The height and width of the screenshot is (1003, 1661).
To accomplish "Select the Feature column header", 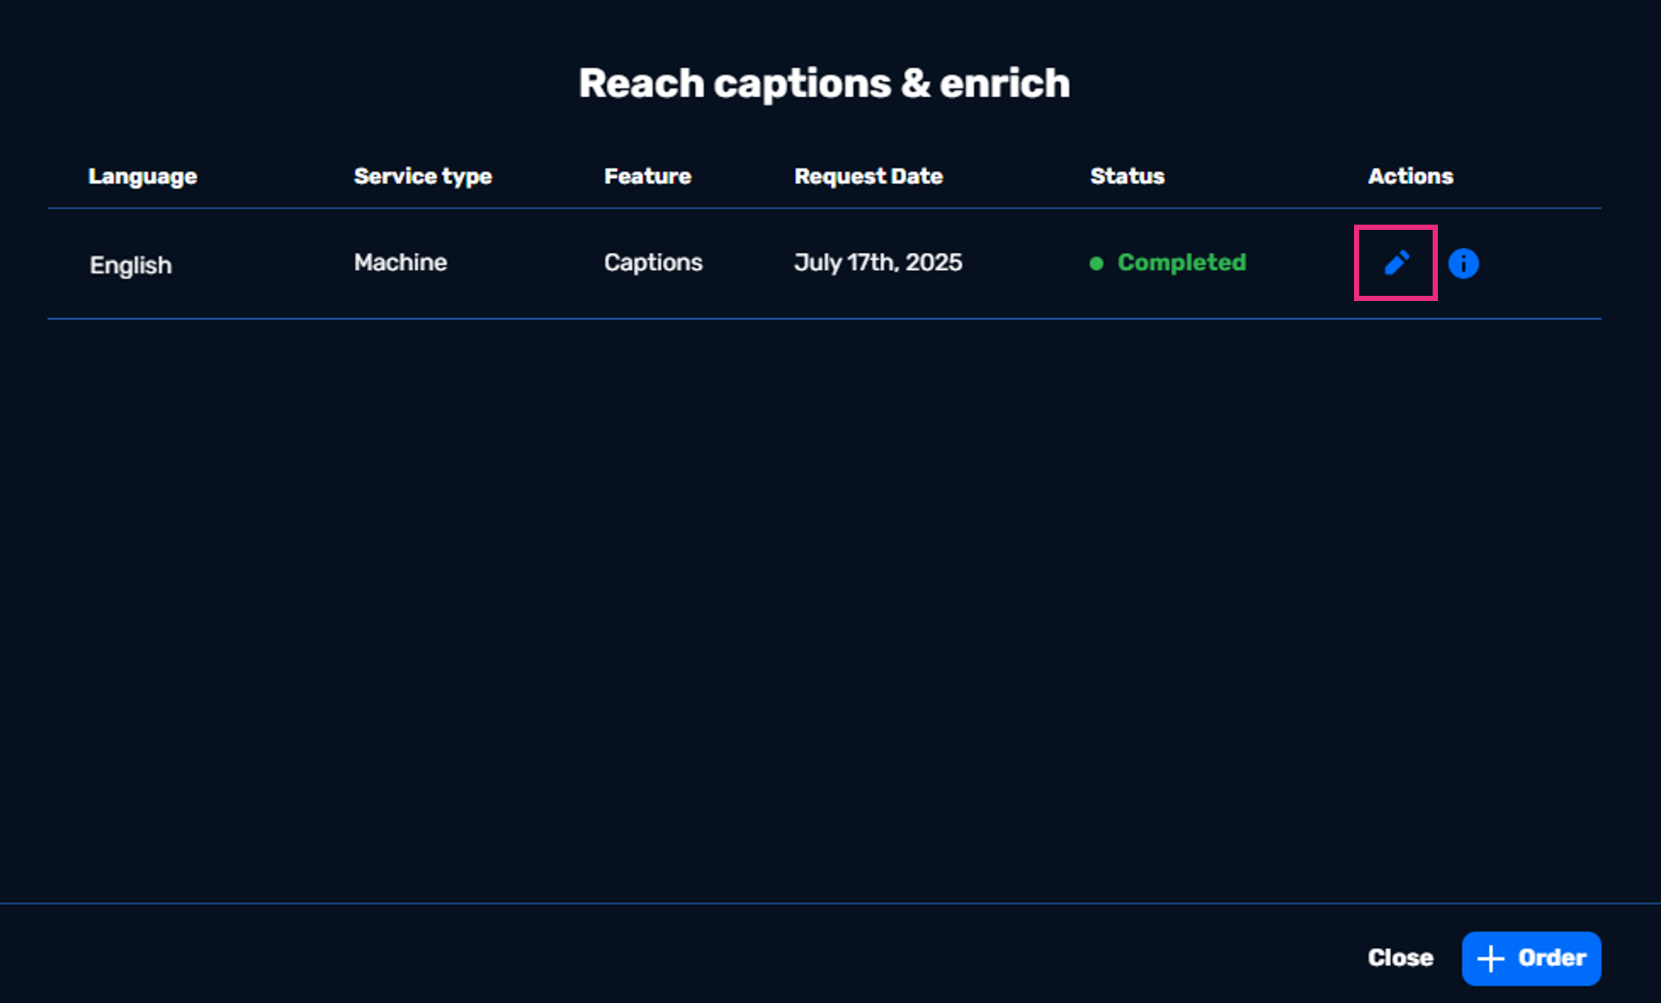I will tap(647, 176).
